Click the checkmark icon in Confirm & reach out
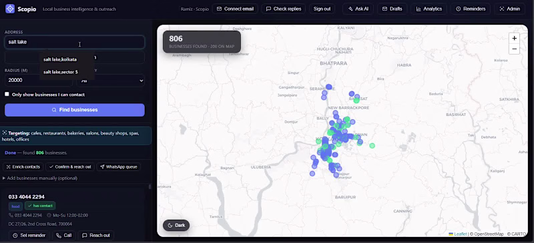The image size is (534, 243). [51, 167]
